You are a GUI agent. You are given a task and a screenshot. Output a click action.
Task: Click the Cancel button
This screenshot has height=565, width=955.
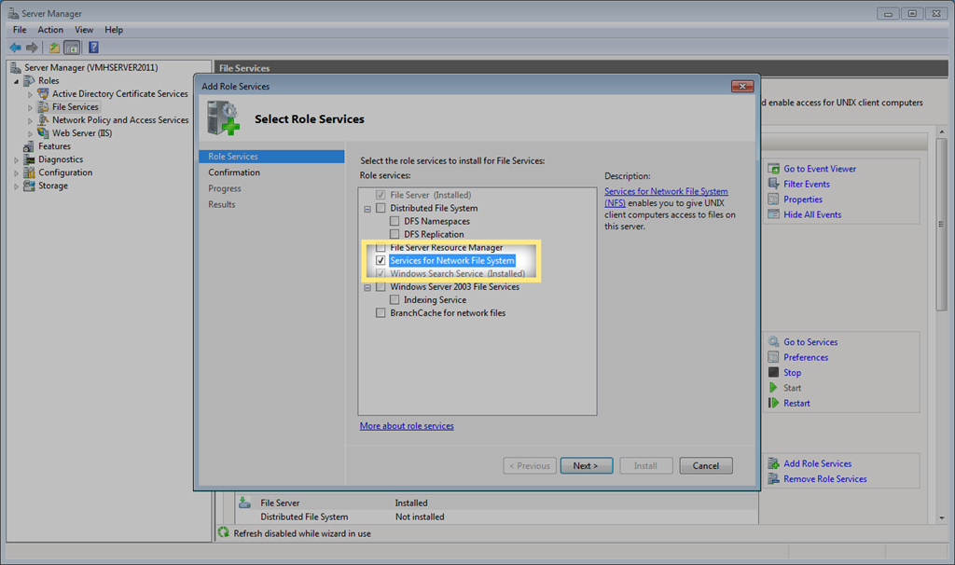706,466
